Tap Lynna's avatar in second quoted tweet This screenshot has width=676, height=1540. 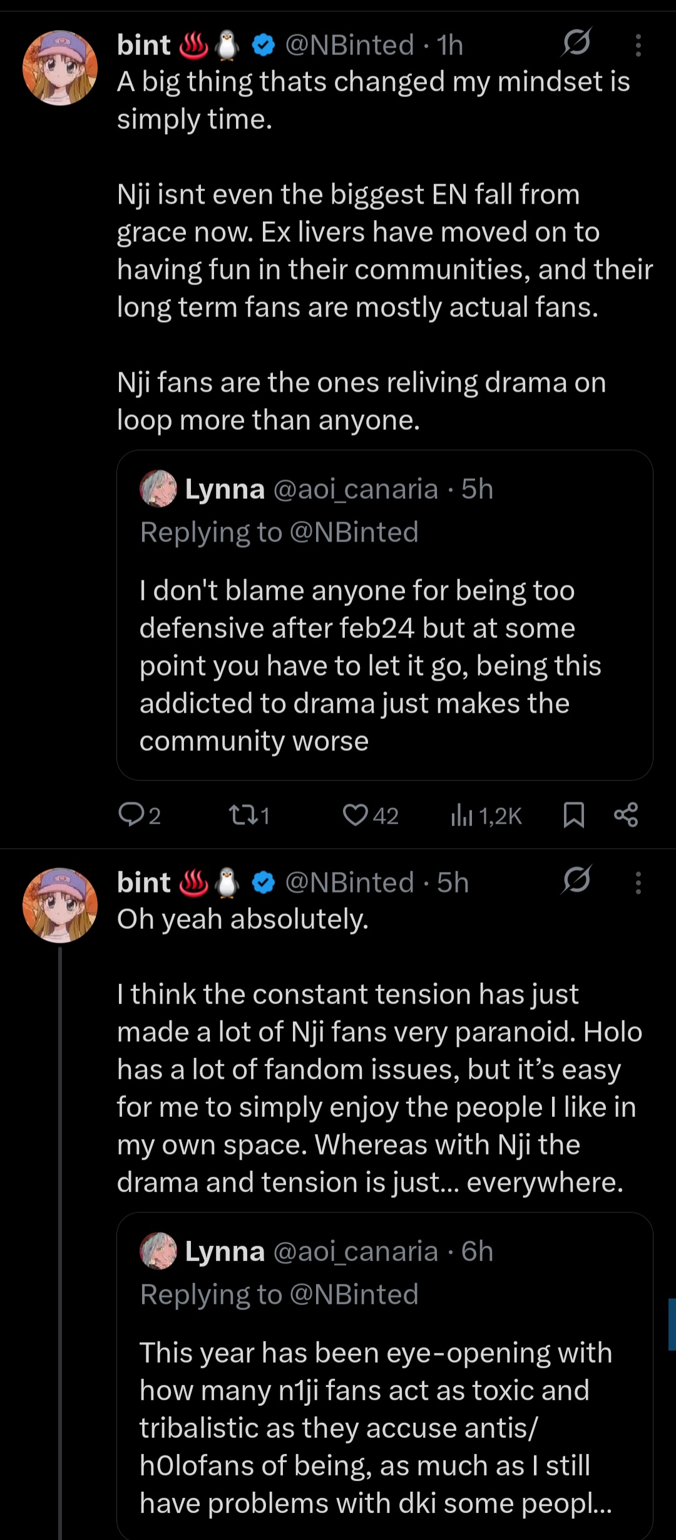click(158, 1251)
